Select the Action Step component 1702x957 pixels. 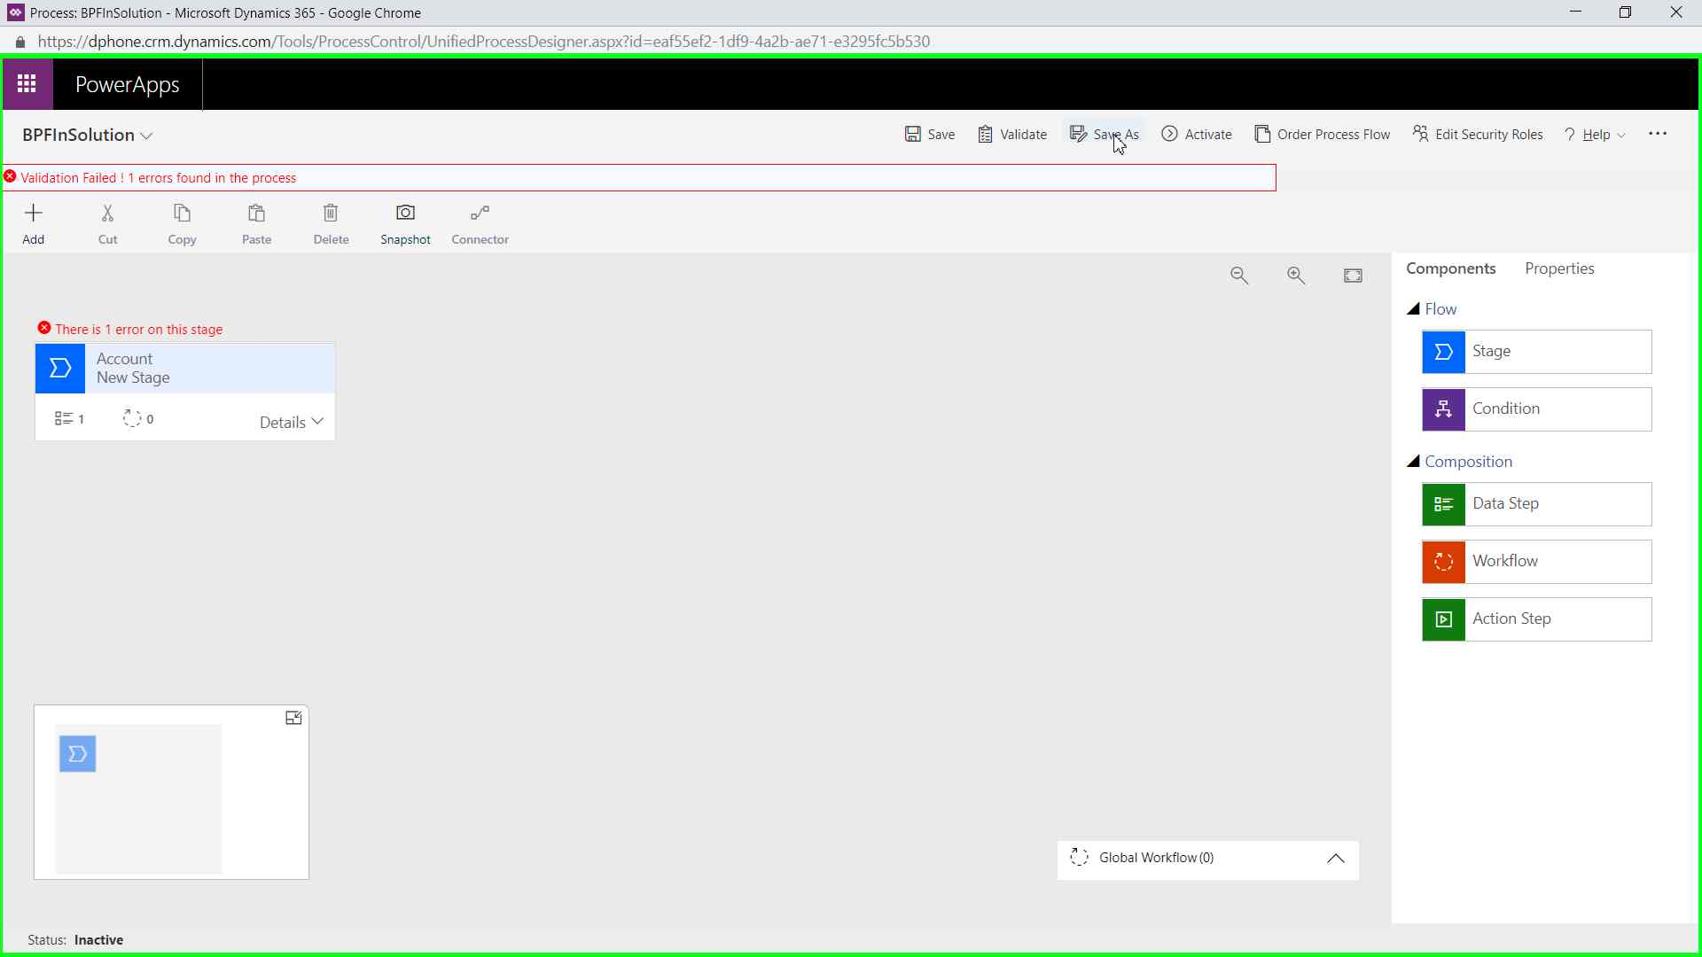(x=1536, y=619)
